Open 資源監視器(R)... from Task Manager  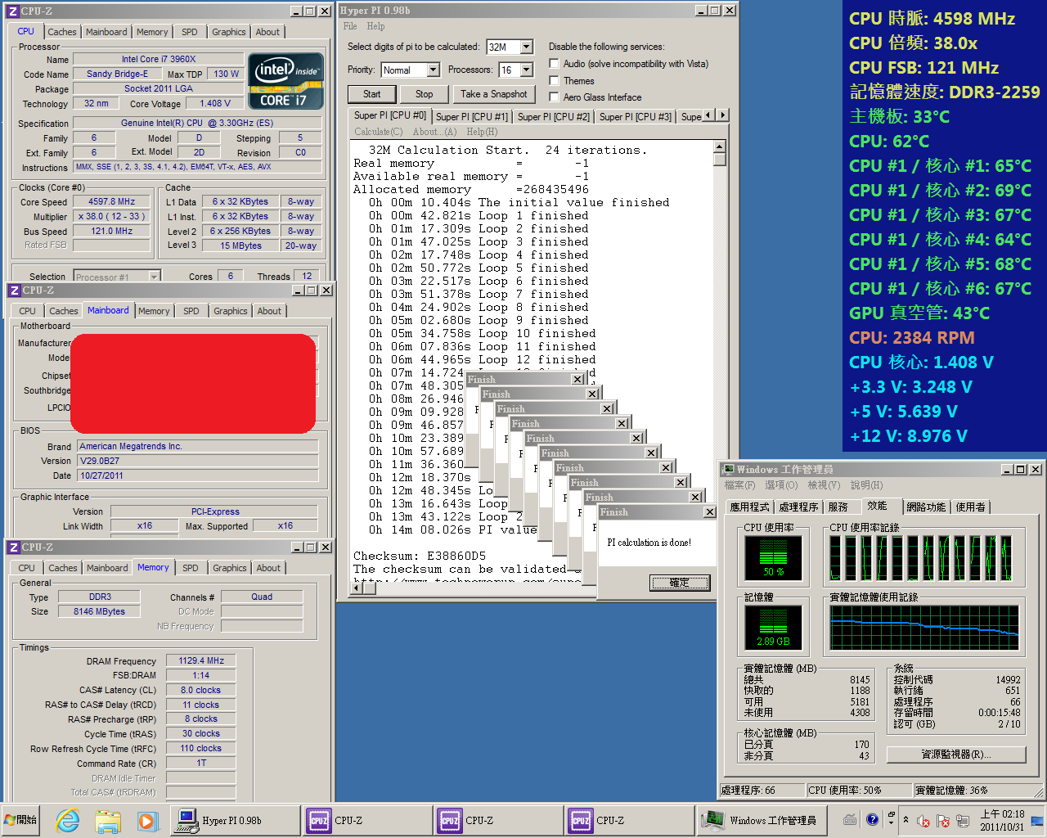pos(956,755)
